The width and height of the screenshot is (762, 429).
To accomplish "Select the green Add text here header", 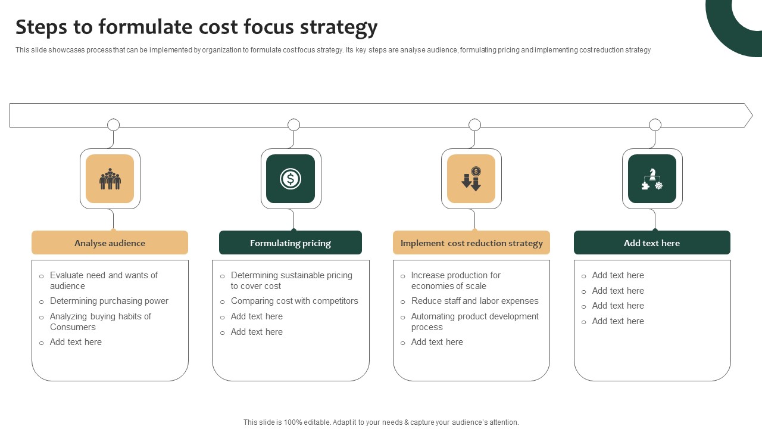I will click(x=652, y=243).
